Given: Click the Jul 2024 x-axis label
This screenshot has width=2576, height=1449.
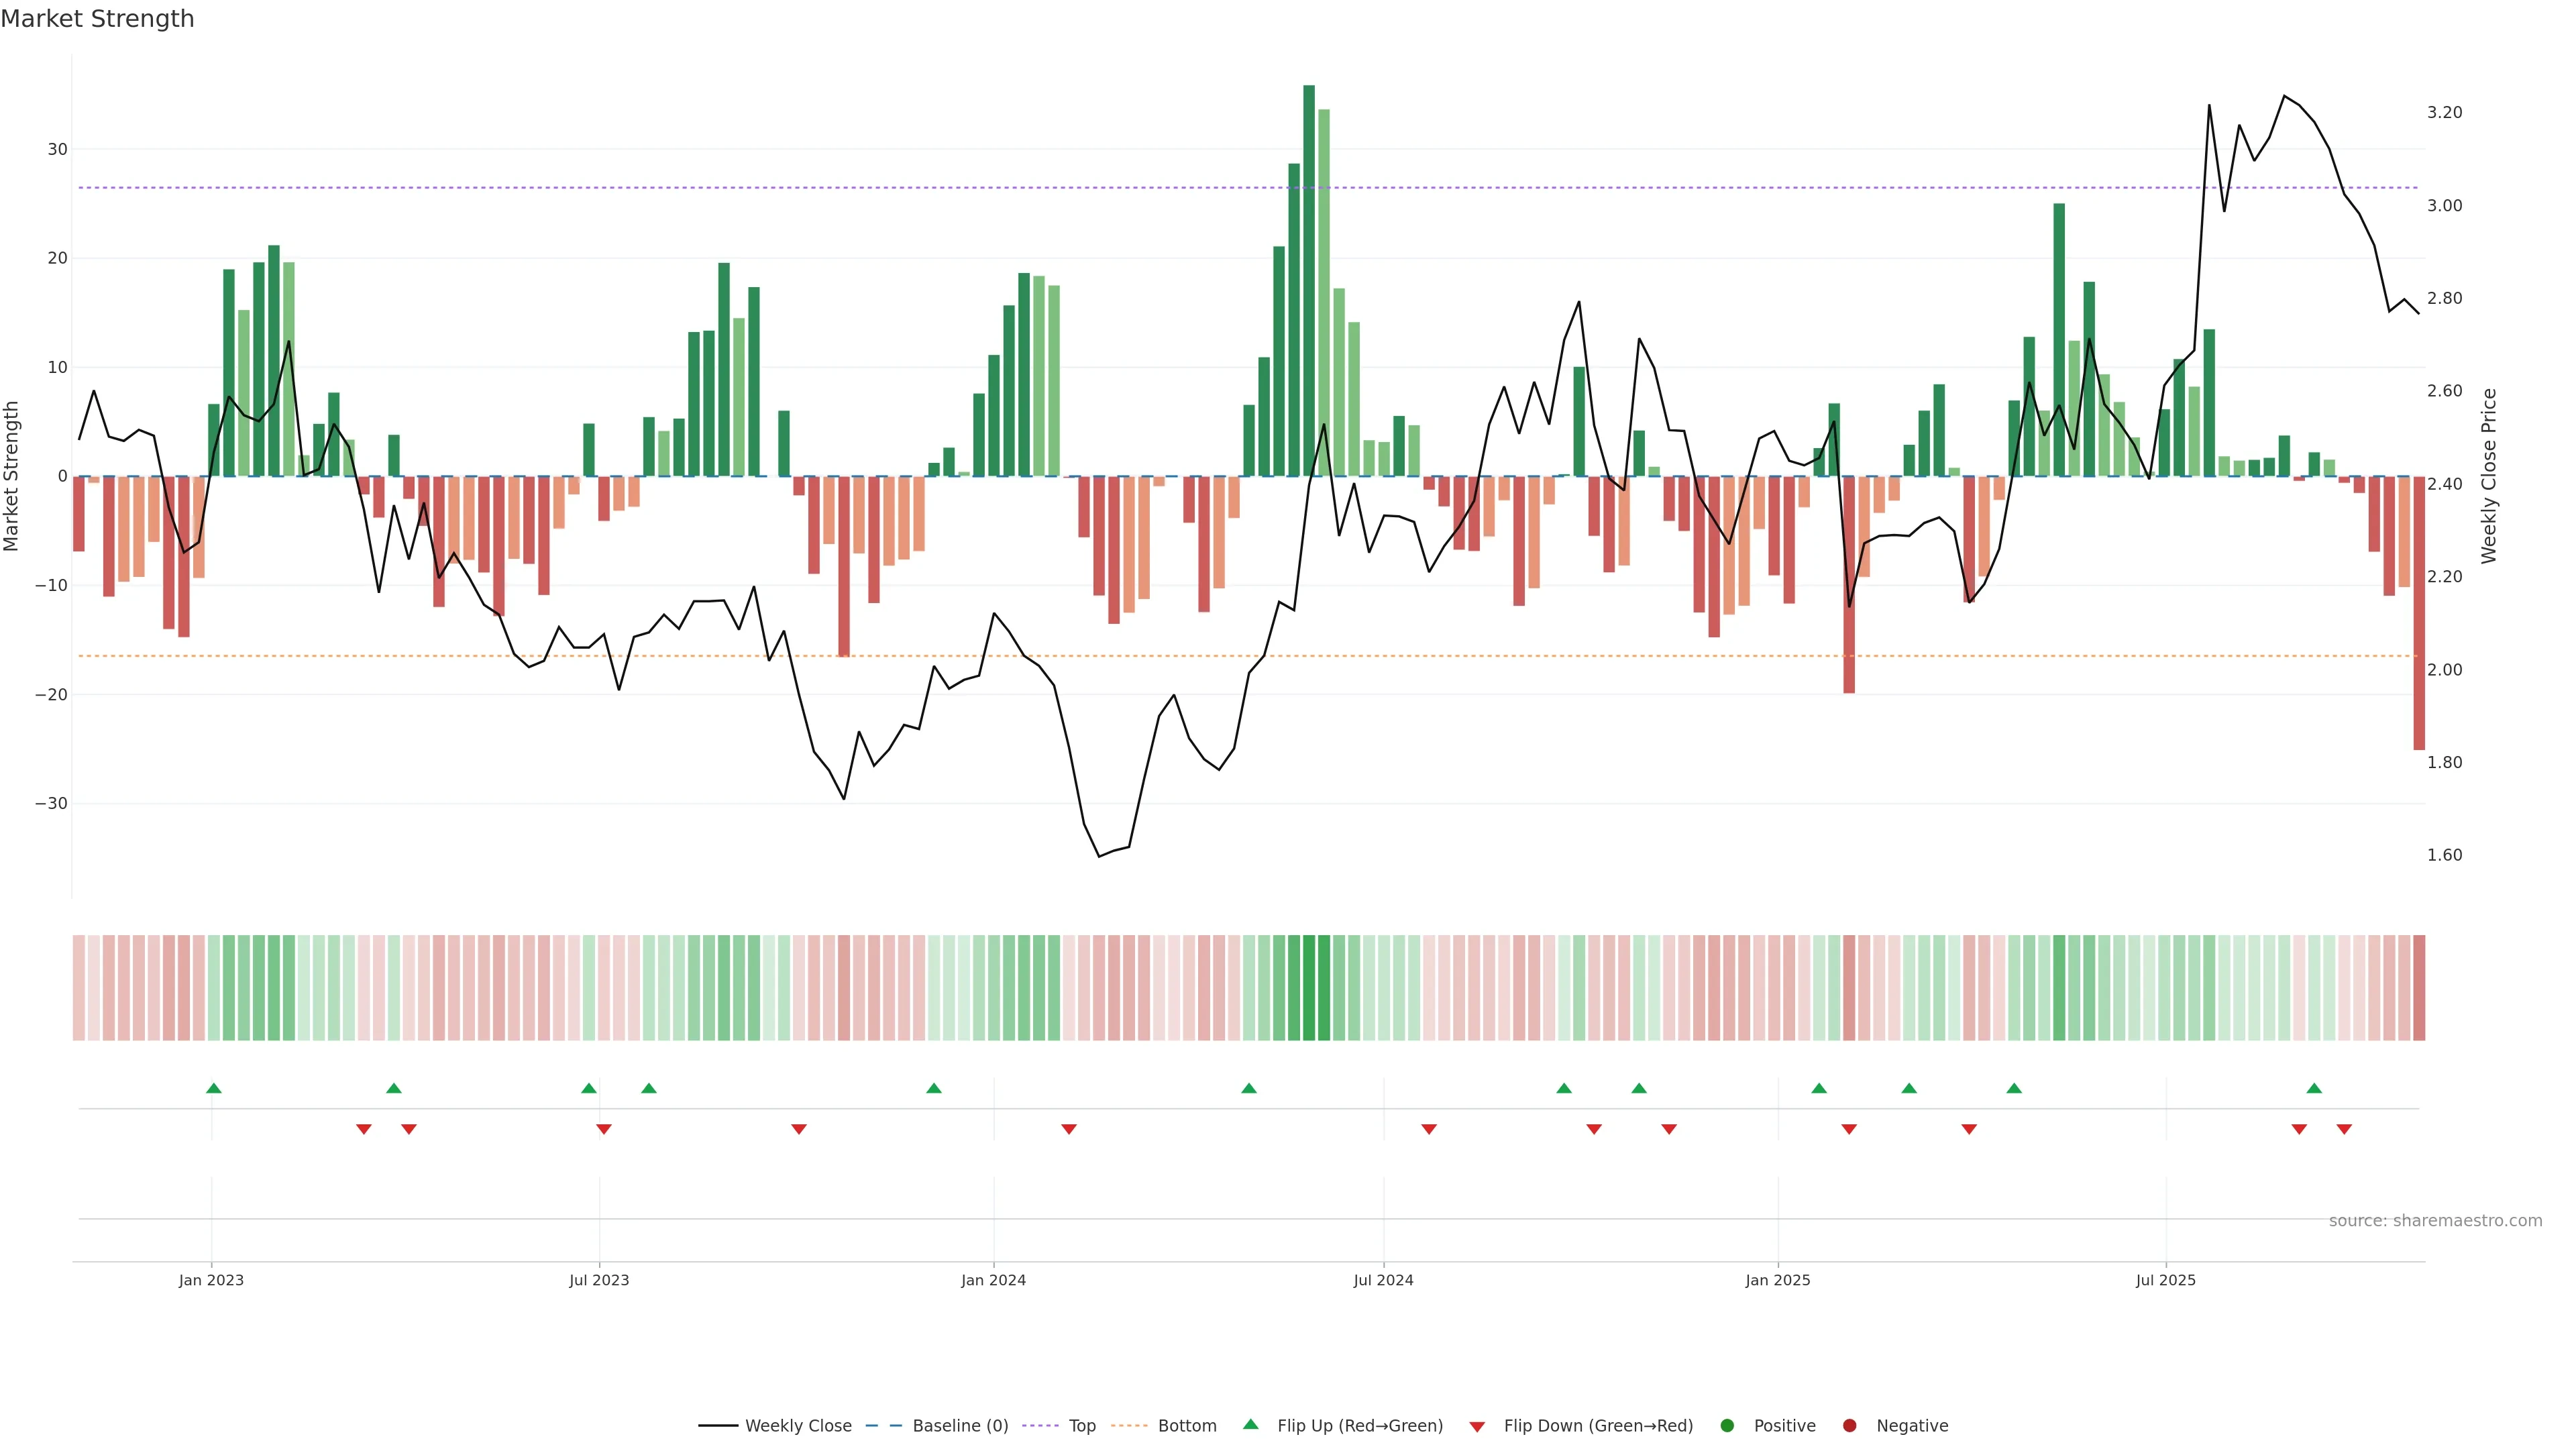Looking at the screenshot, I should point(1383,1280).
